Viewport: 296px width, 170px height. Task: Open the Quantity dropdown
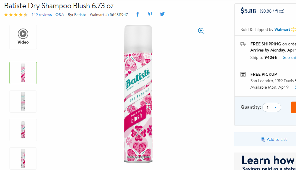tap(272, 107)
